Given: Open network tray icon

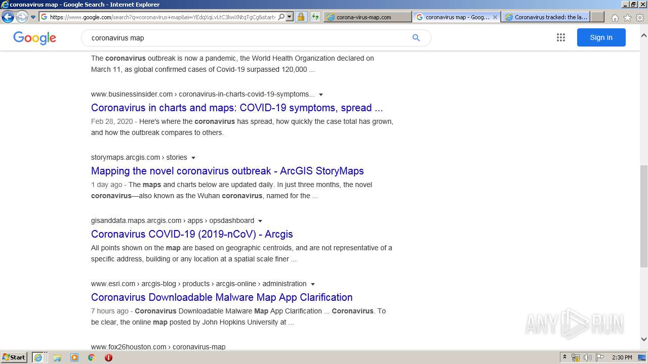Looking at the screenshot, I should (x=576, y=357).
